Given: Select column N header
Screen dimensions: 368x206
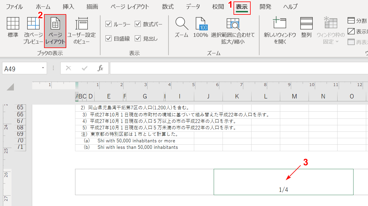Looking at the screenshot, I should click(323, 96).
